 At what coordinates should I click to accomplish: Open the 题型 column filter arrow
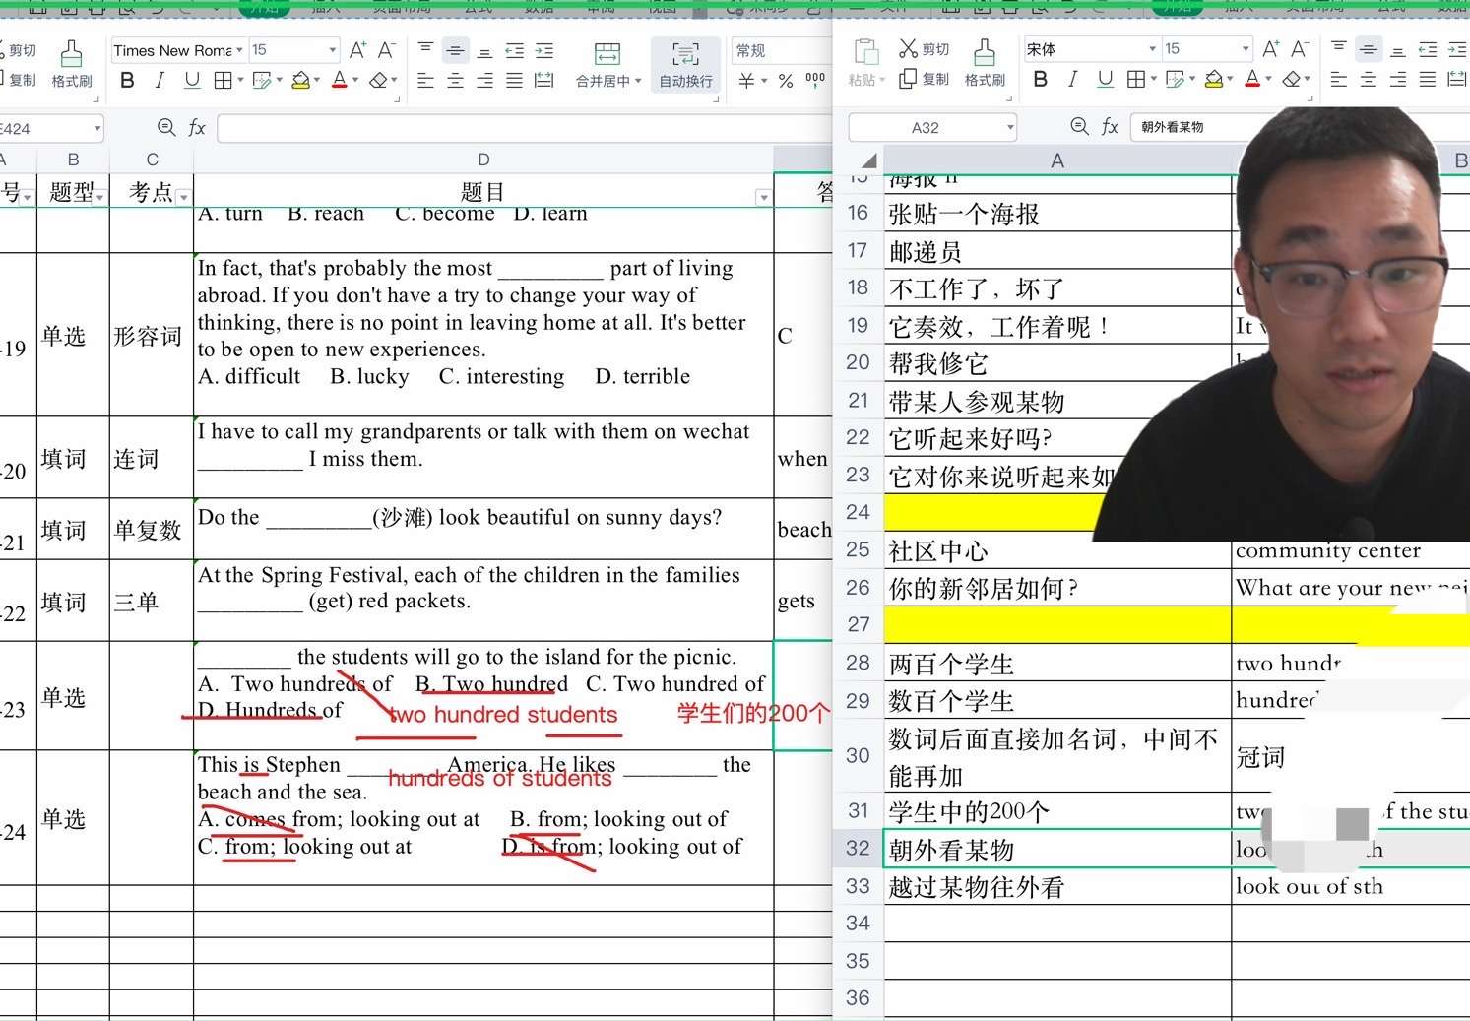tap(99, 198)
